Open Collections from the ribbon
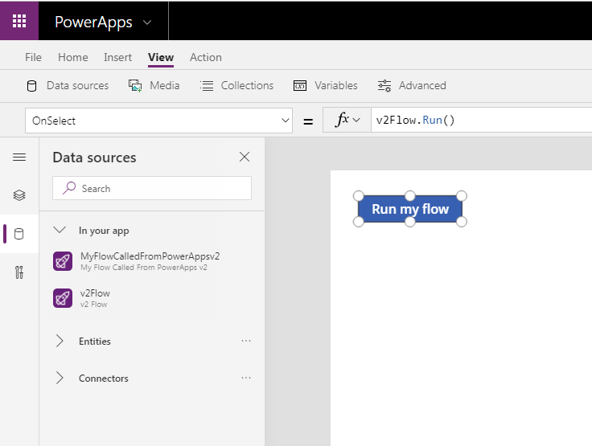Screen dimensions: 592x446 click(x=236, y=86)
